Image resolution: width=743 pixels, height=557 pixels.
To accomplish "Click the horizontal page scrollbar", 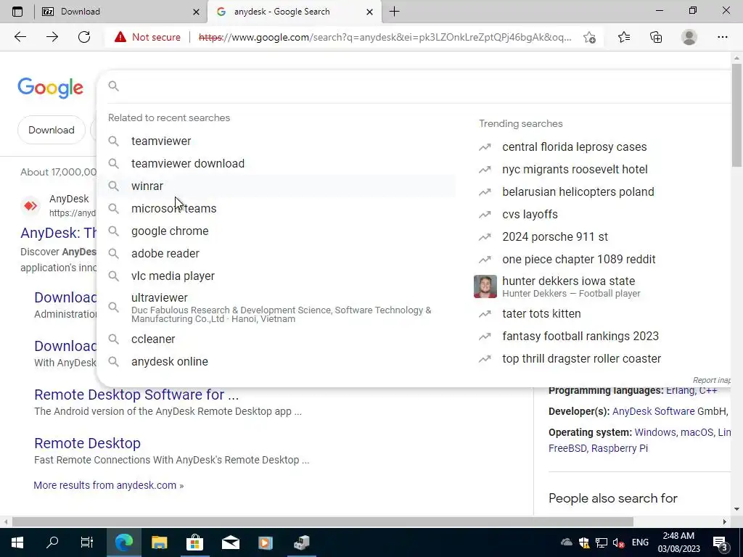I will 322,522.
